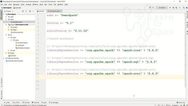
Task: Open the Refactor menu
Action: (35, 4)
